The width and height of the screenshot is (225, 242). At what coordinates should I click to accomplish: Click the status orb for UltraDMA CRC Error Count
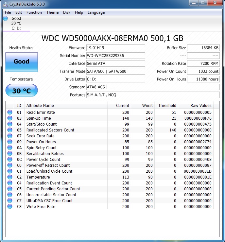click(10, 200)
